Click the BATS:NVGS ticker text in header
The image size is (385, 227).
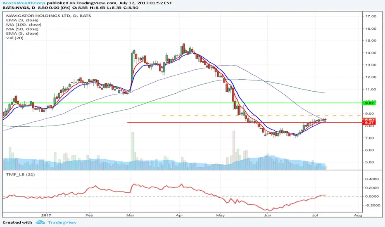[15, 7]
